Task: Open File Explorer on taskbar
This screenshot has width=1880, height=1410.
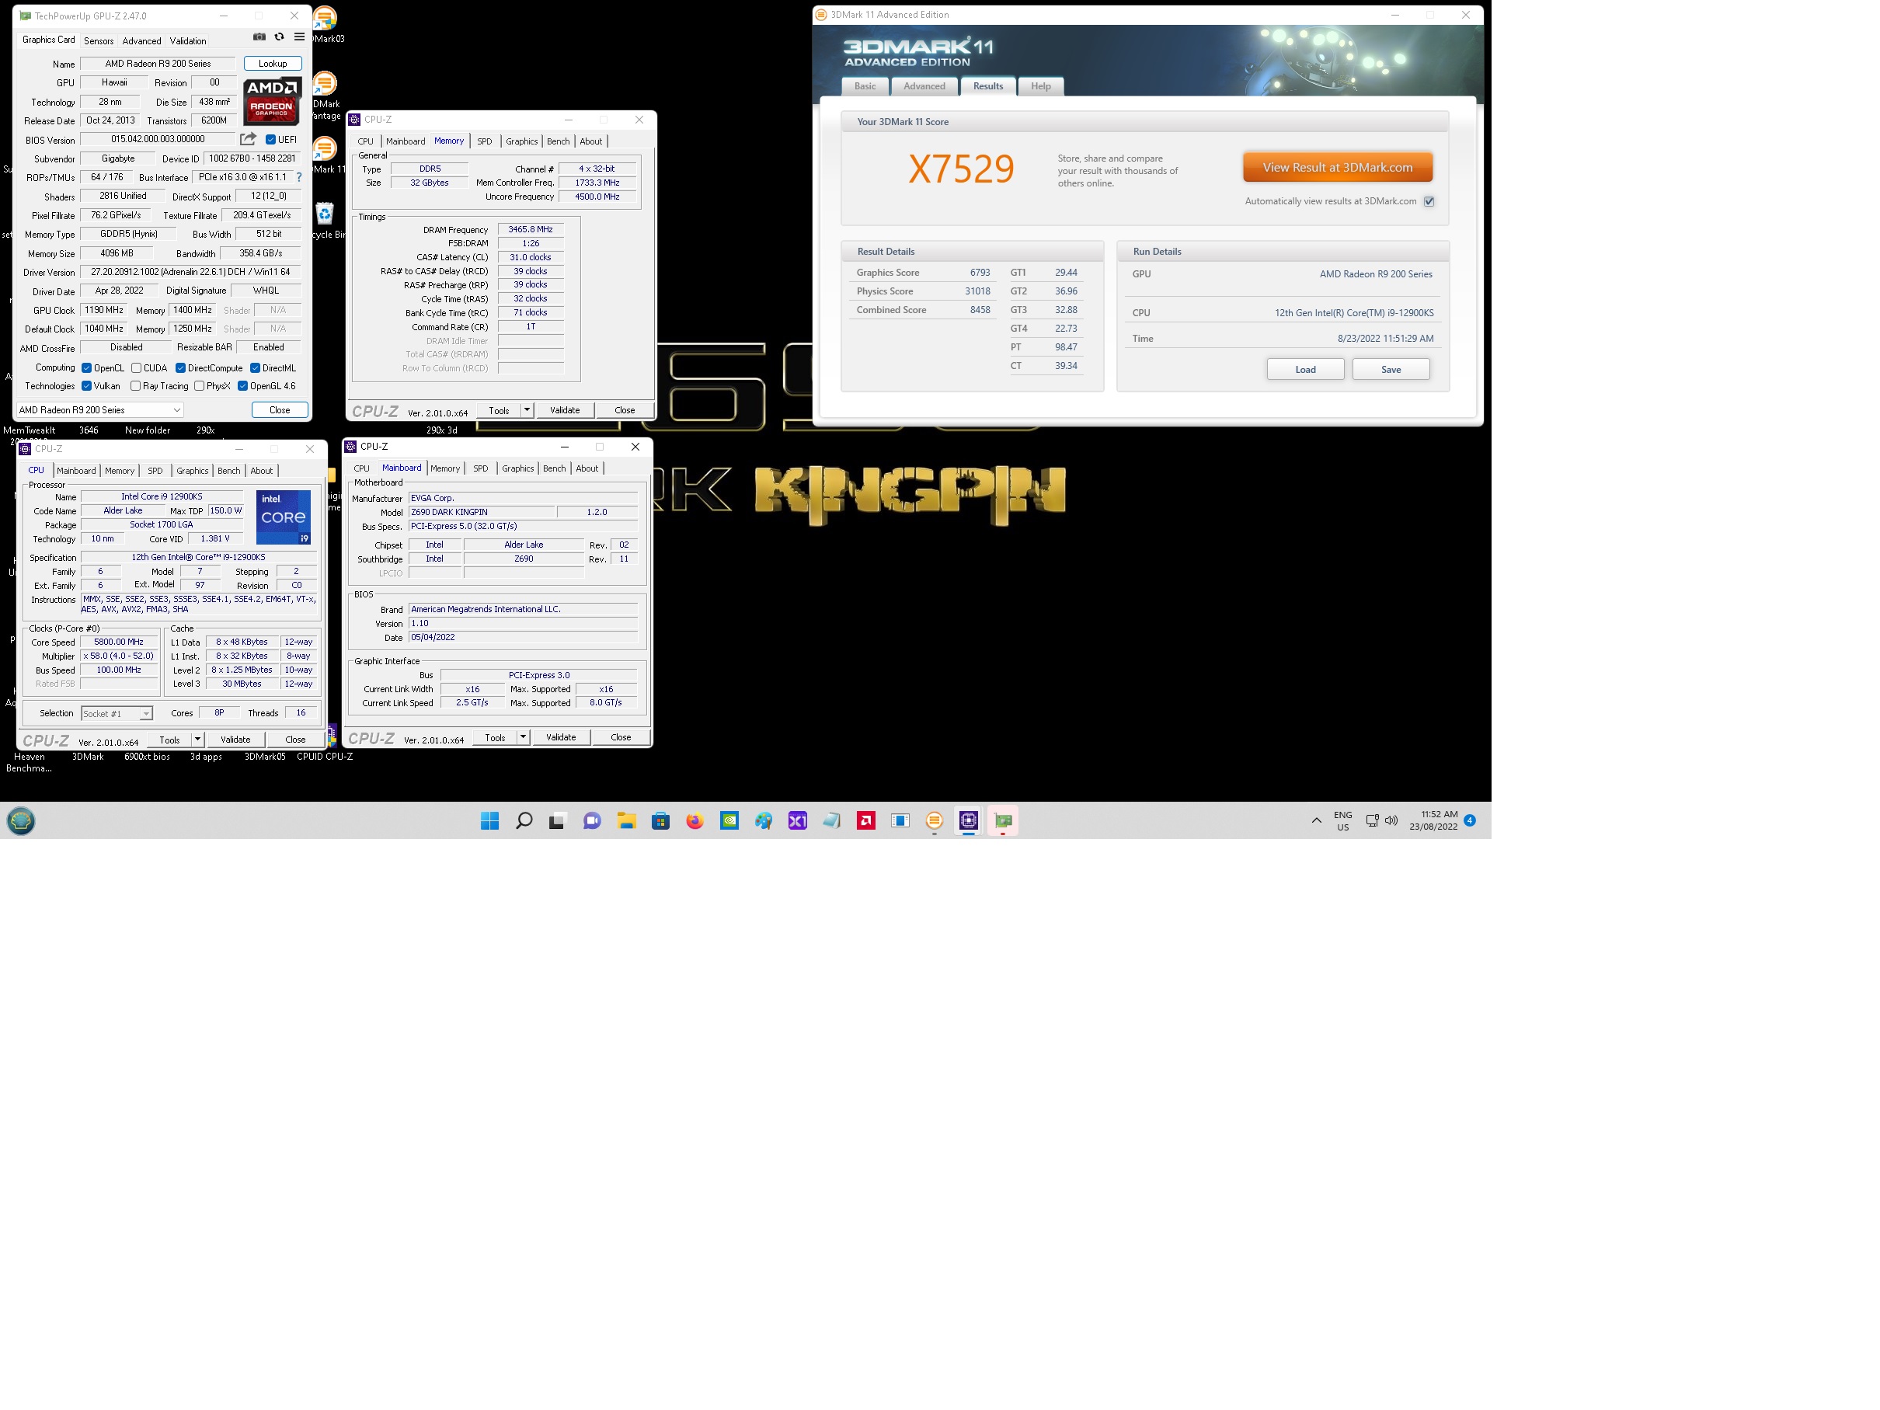Action: click(x=626, y=820)
